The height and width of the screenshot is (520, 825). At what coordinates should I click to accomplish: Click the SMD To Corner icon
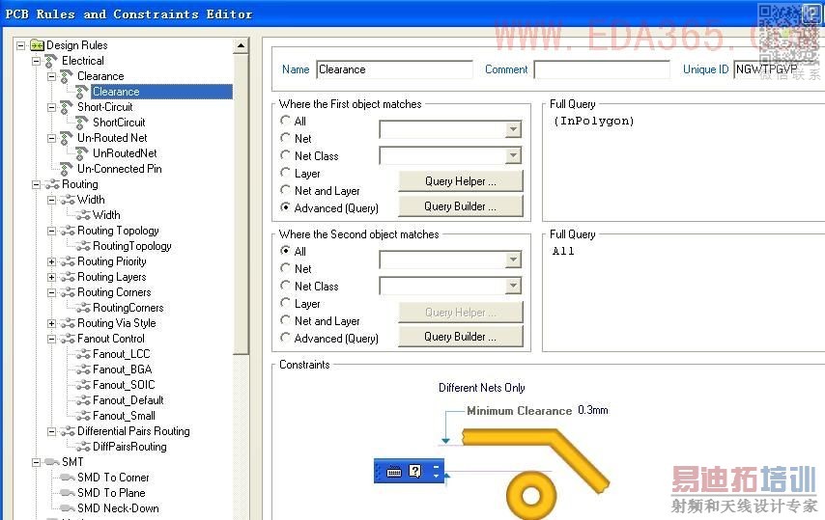68,478
